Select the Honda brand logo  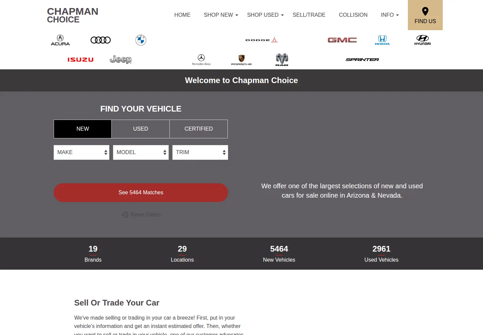pos(382,40)
